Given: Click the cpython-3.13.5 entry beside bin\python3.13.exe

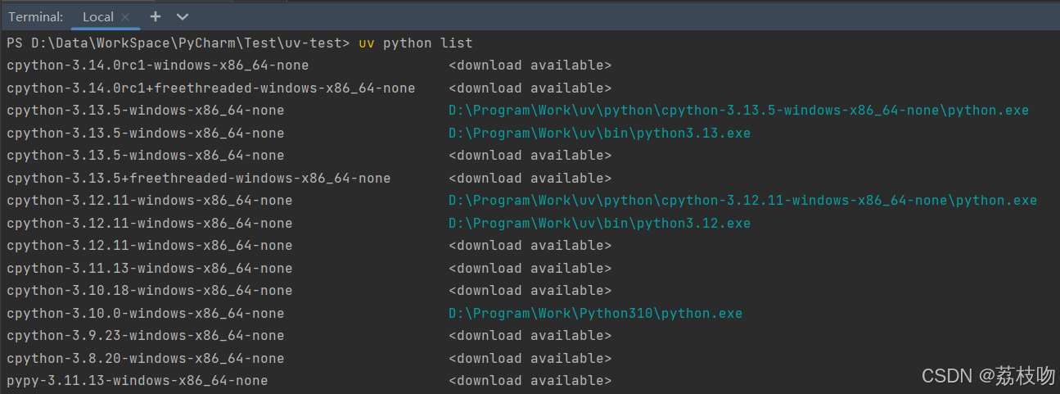Looking at the screenshot, I should coord(146,133).
